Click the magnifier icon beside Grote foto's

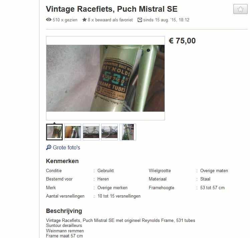[49, 147]
